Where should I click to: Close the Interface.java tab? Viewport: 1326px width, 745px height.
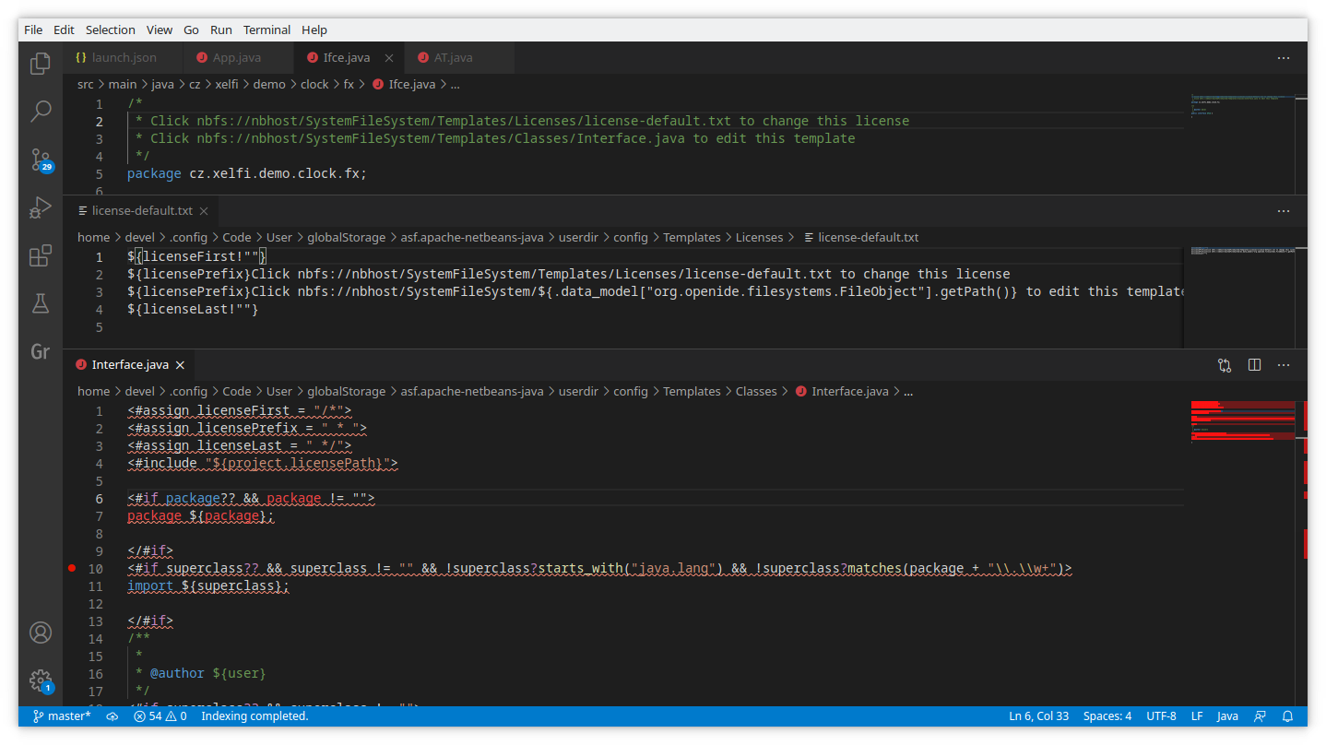tap(181, 365)
